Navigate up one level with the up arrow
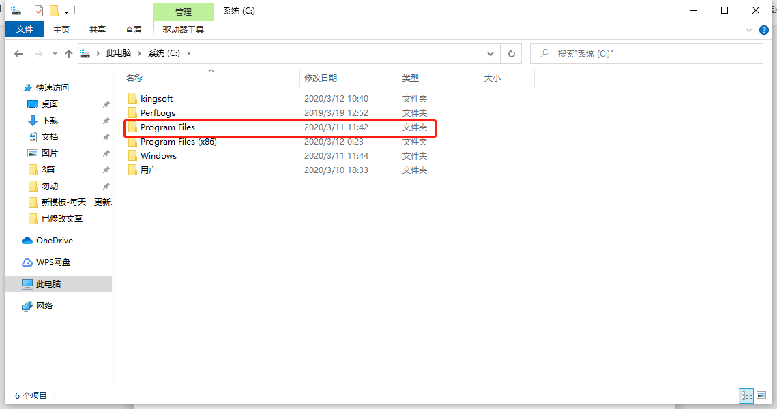The image size is (777, 409). 68,53
